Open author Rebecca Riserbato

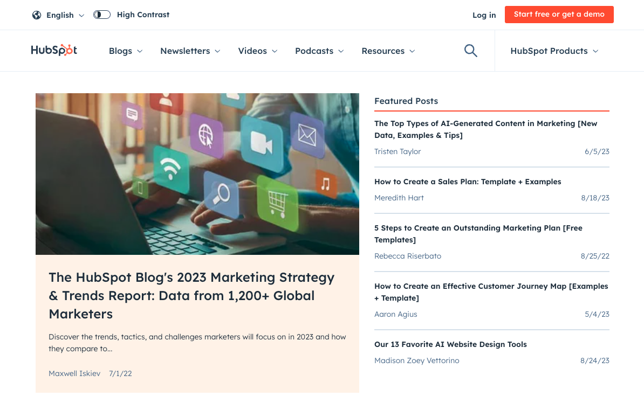(x=407, y=256)
